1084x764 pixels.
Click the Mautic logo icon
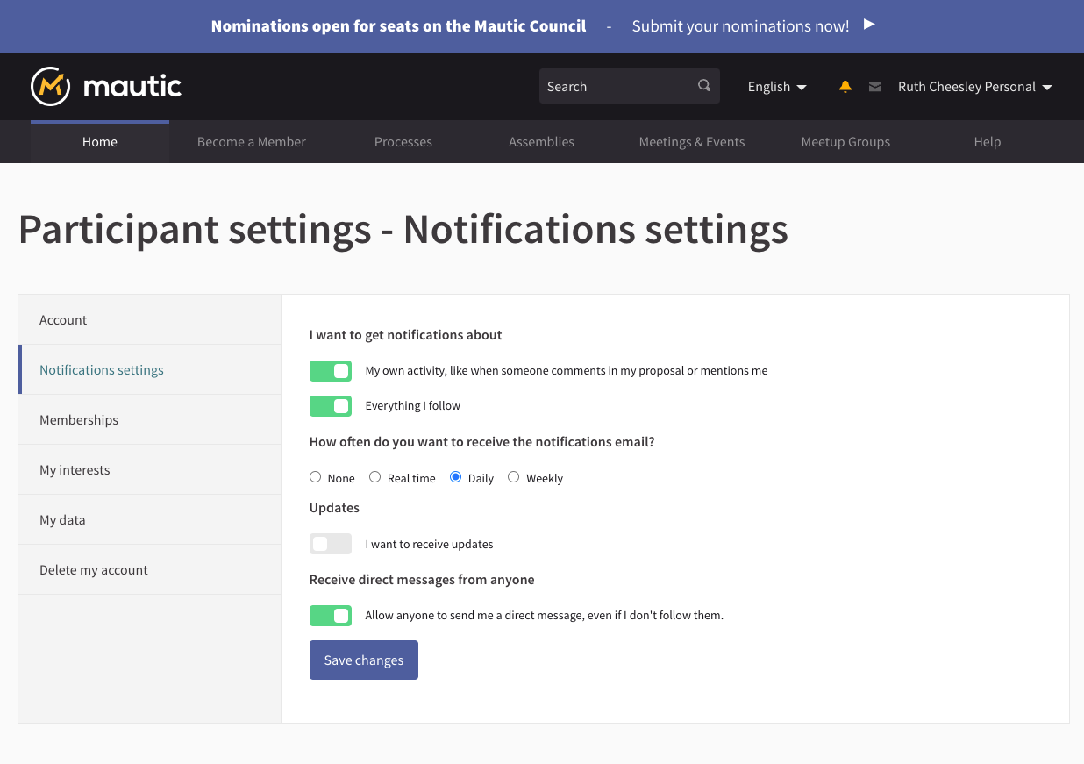pyautogui.click(x=50, y=86)
